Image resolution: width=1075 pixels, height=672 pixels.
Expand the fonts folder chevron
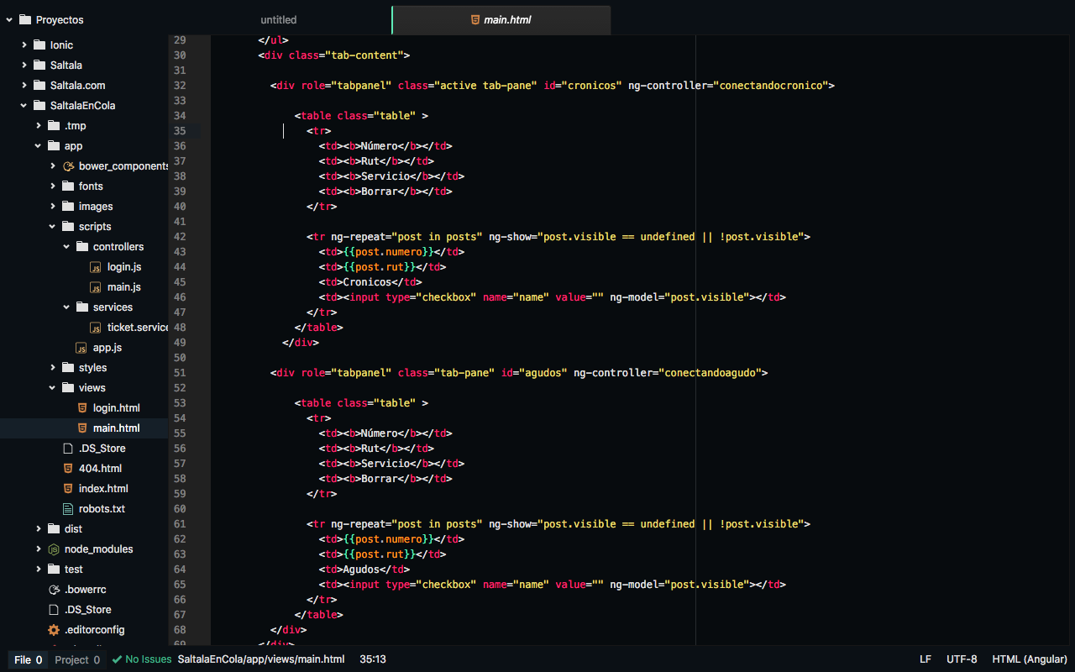click(53, 186)
